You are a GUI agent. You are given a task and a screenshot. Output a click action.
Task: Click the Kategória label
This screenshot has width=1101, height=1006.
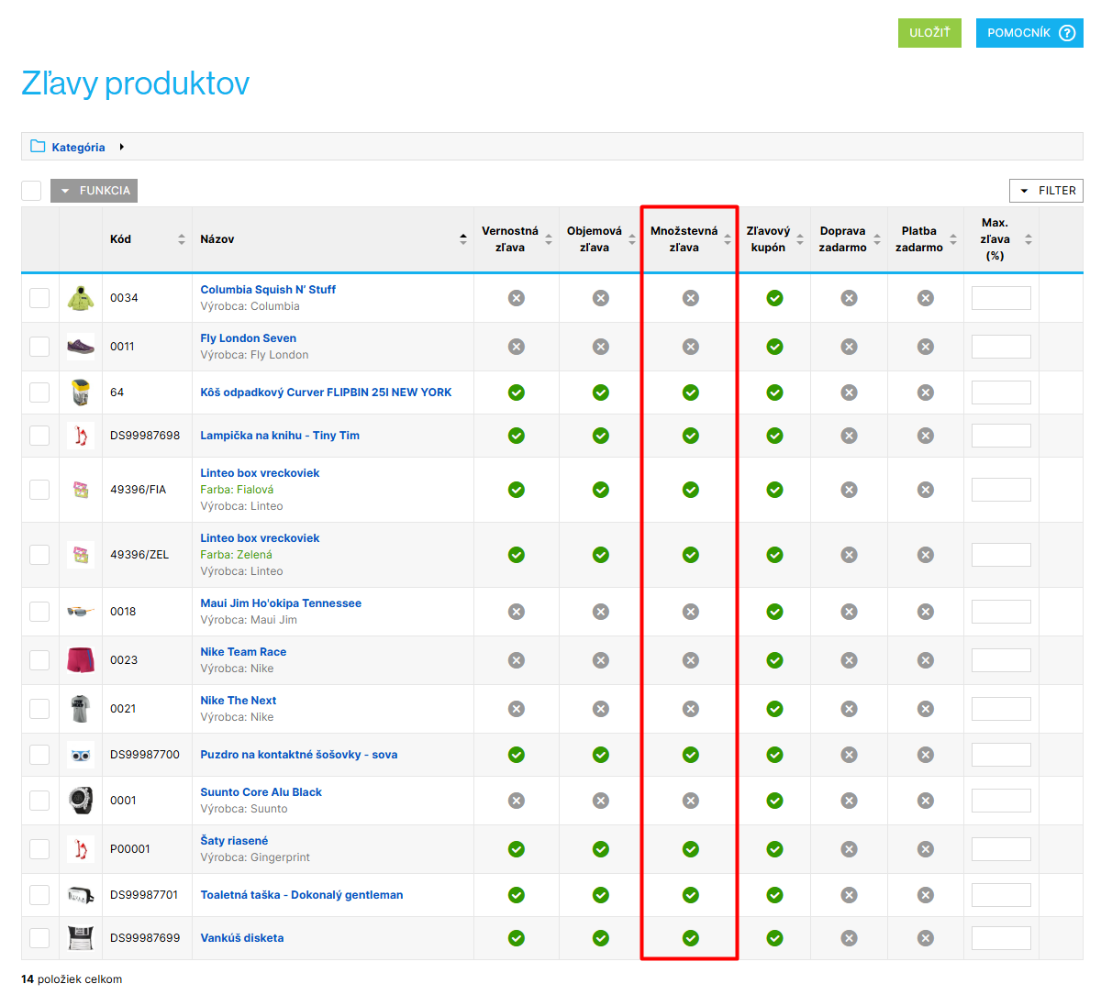coord(78,147)
